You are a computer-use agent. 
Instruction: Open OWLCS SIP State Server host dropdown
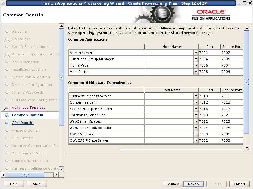point(196,140)
